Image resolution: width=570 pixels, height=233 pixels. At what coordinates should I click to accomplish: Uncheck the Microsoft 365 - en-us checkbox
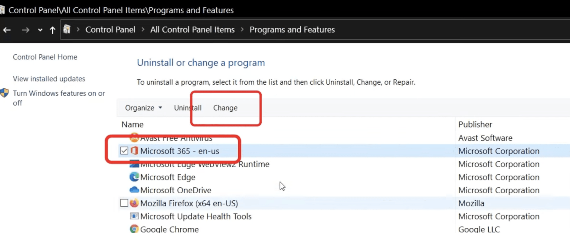point(124,151)
